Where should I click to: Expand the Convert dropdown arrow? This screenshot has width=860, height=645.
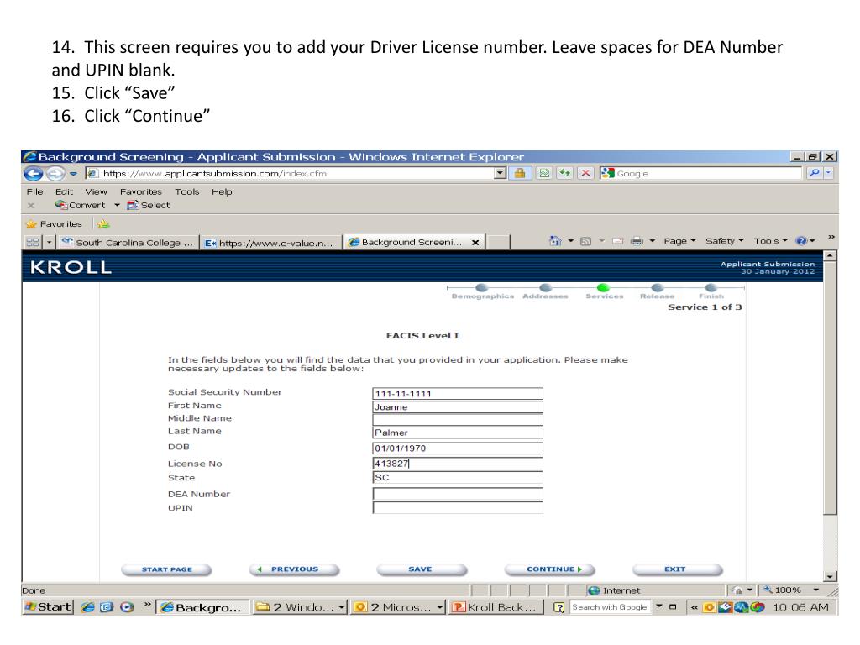click(117, 205)
